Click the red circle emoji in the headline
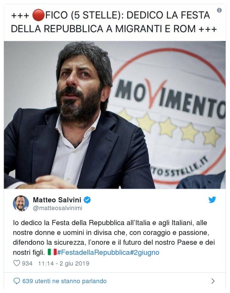The height and width of the screenshot is (293, 230). 38,15
